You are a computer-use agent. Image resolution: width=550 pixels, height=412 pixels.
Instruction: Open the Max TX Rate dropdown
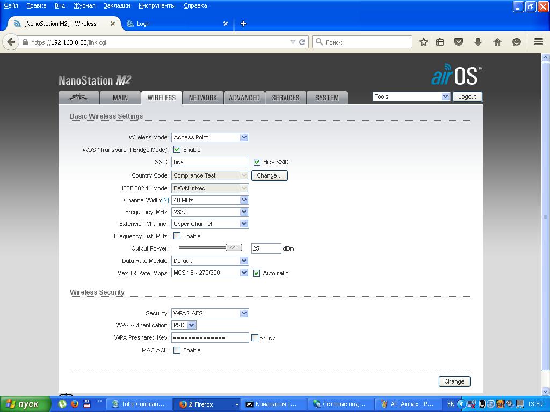(x=210, y=273)
